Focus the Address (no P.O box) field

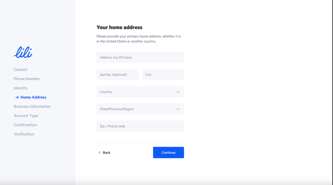coord(140,57)
